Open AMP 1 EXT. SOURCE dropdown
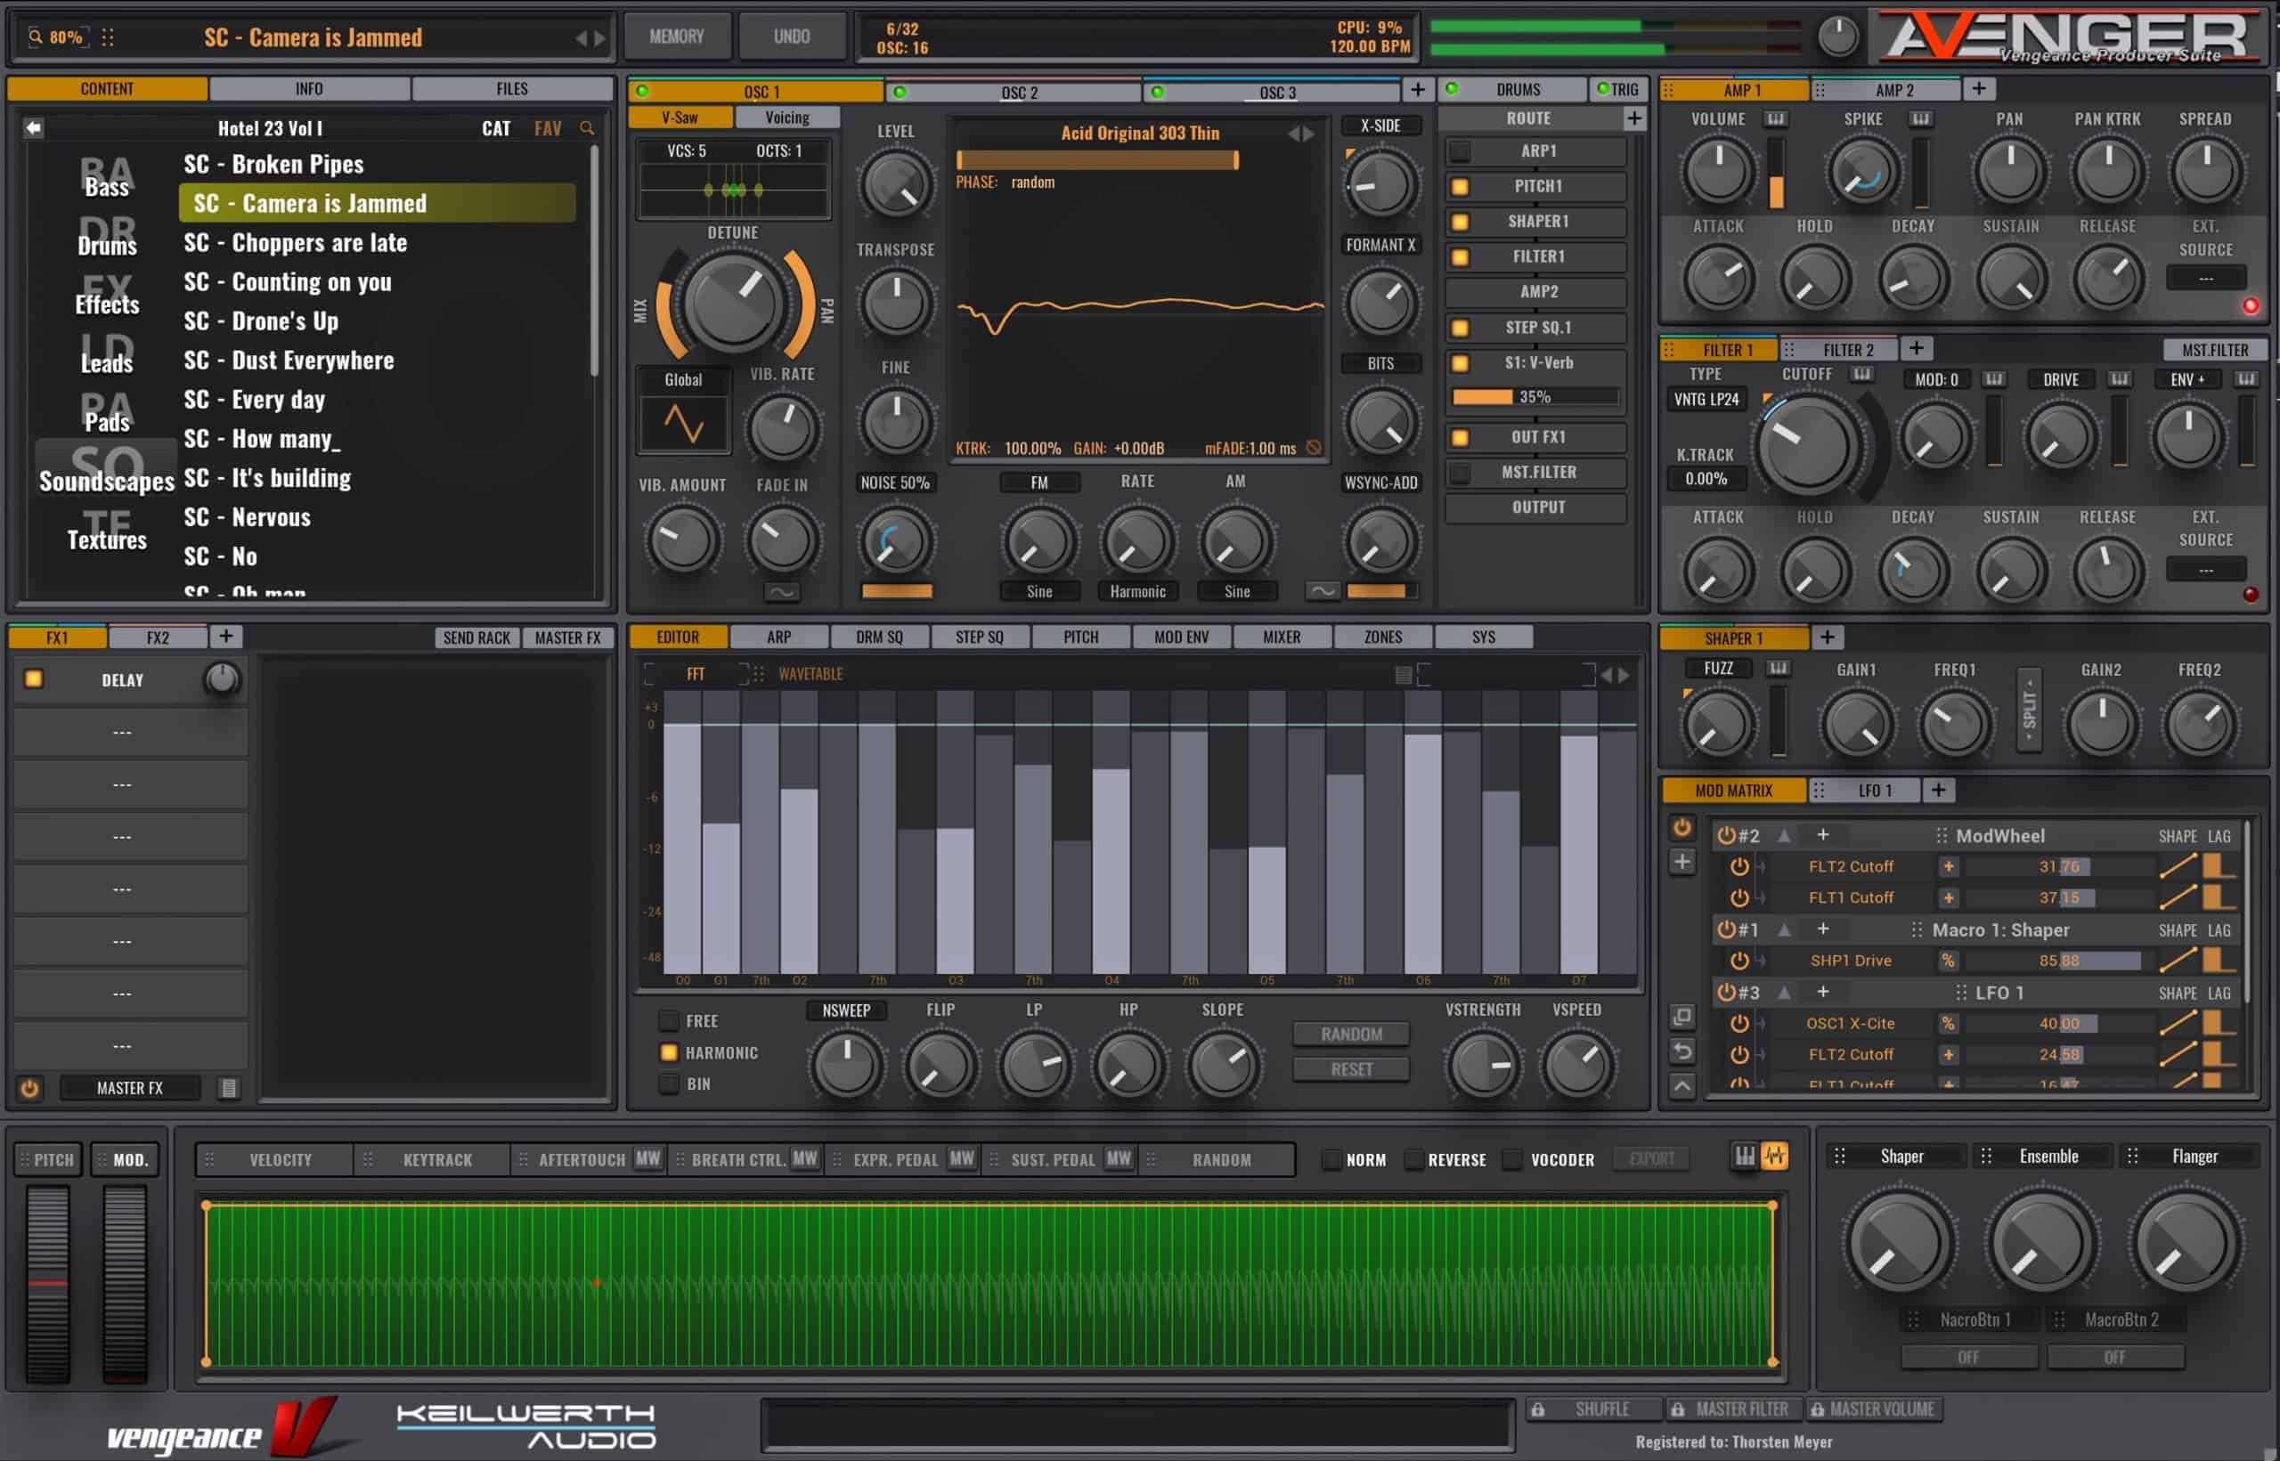This screenshot has width=2280, height=1461. [x=2206, y=278]
